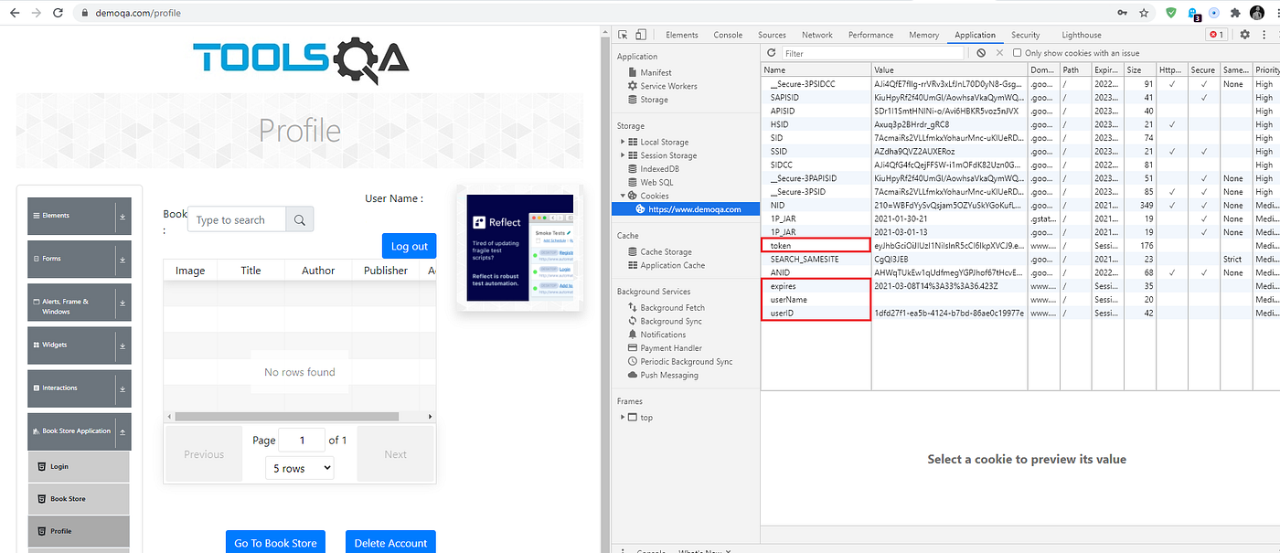The image size is (1280, 553).
Task: Click the search magnifier button
Action: point(300,219)
